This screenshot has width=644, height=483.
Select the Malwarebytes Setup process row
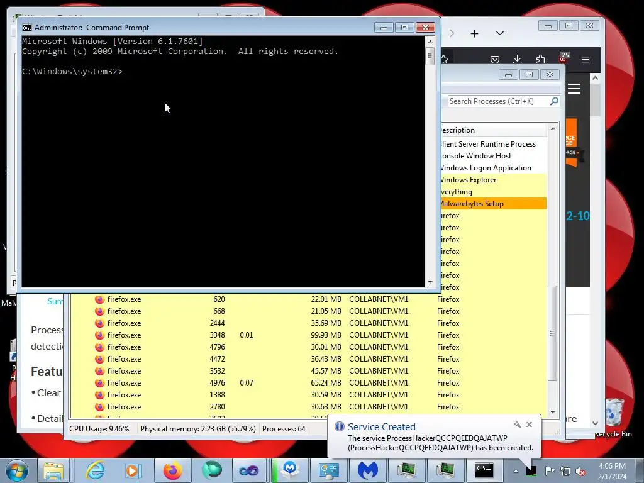click(x=494, y=204)
